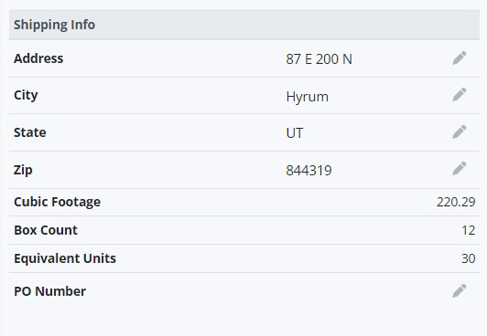Click the Cubic Footage value 220.29
Image resolution: width=487 pixels, height=336 pixels.
click(x=456, y=202)
